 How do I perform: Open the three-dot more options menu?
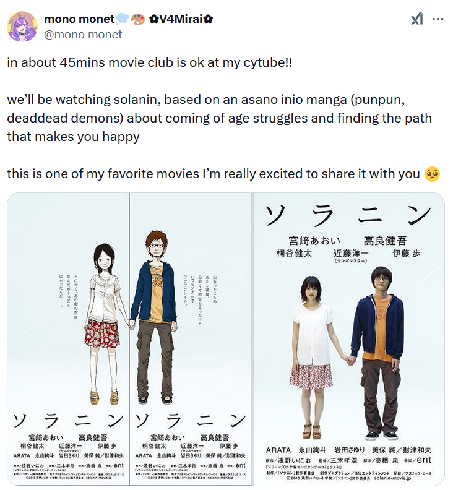pos(438,19)
